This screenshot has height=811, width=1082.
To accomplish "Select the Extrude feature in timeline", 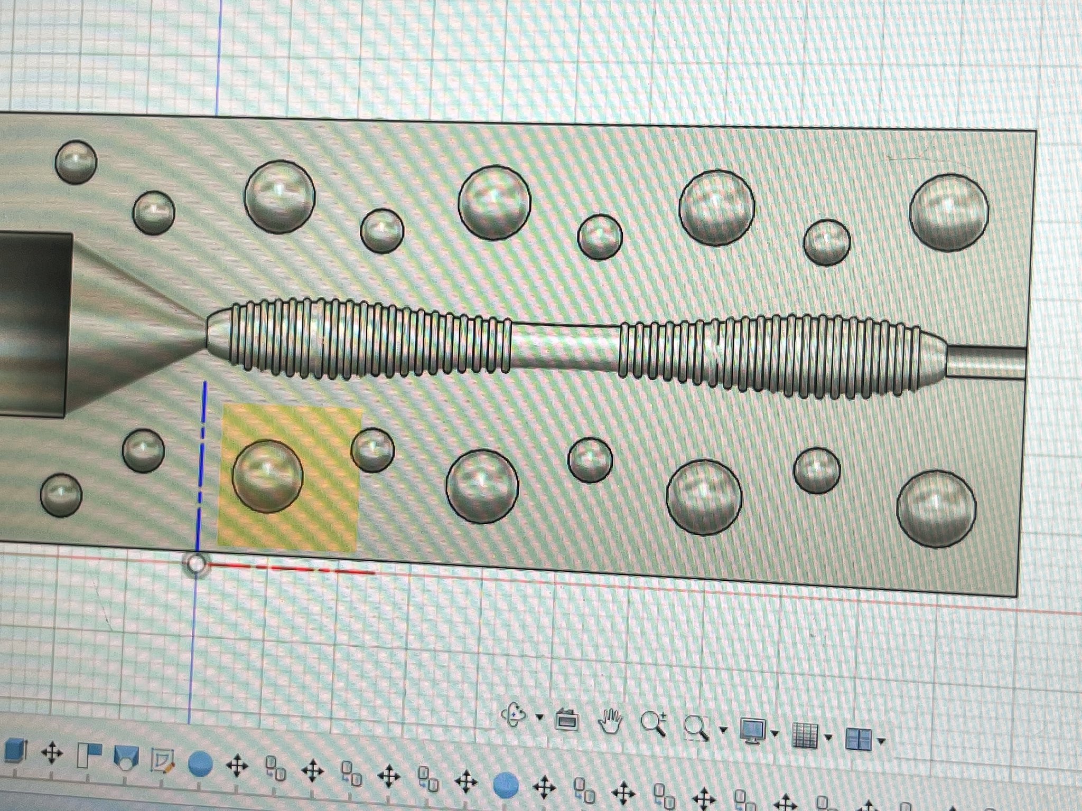I will pos(15,750).
